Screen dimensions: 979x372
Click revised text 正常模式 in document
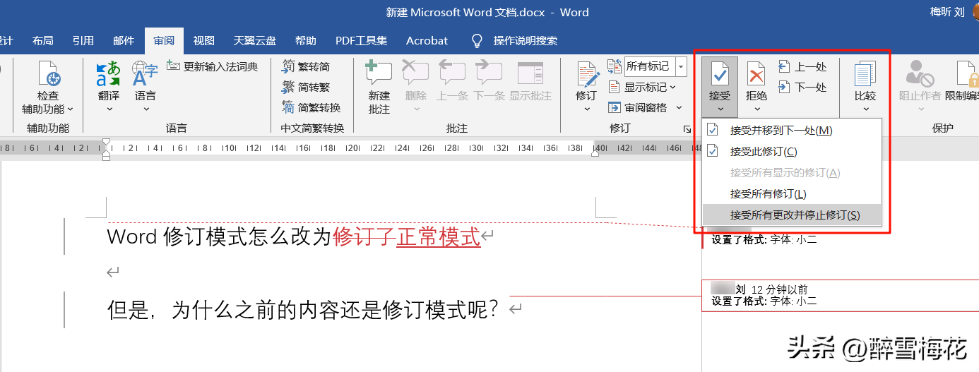439,236
